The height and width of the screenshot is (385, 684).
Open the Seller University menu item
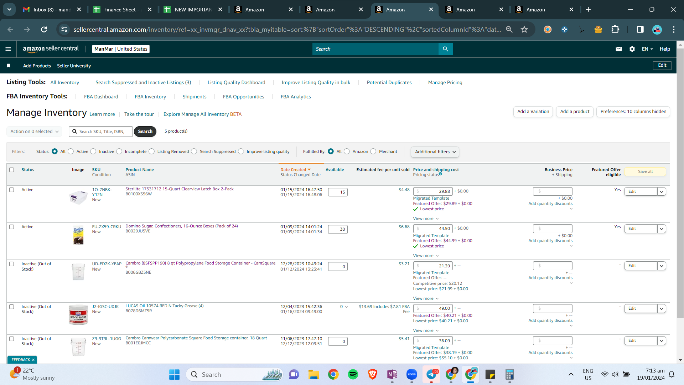click(x=74, y=66)
